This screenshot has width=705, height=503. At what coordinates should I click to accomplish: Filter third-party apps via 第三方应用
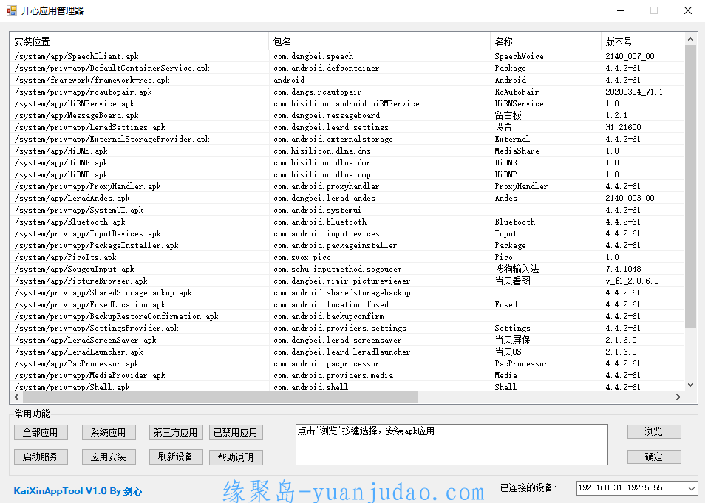176,432
